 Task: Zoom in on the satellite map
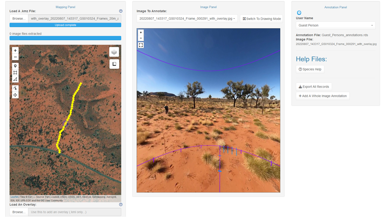15,50
